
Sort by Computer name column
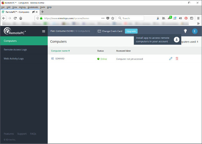coord(61,51)
